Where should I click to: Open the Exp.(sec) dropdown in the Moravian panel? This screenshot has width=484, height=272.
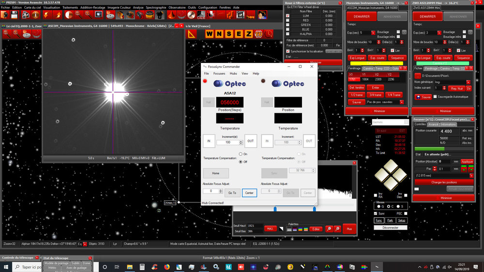[x=373, y=33]
